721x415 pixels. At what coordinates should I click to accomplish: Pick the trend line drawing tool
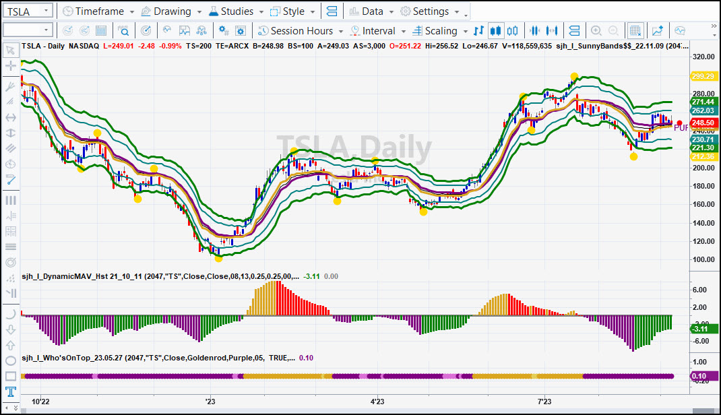coord(10,86)
